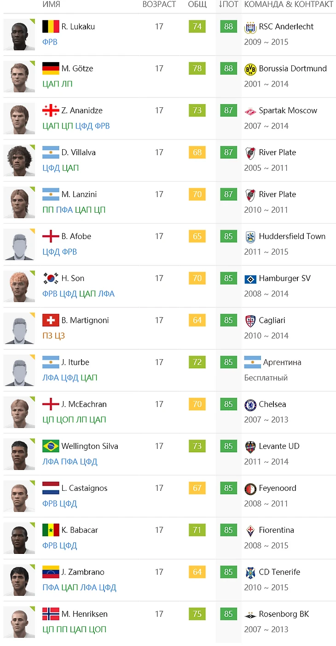Click the ИМЯ column header
The height and width of the screenshot is (646, 336).
coord(51,5)
